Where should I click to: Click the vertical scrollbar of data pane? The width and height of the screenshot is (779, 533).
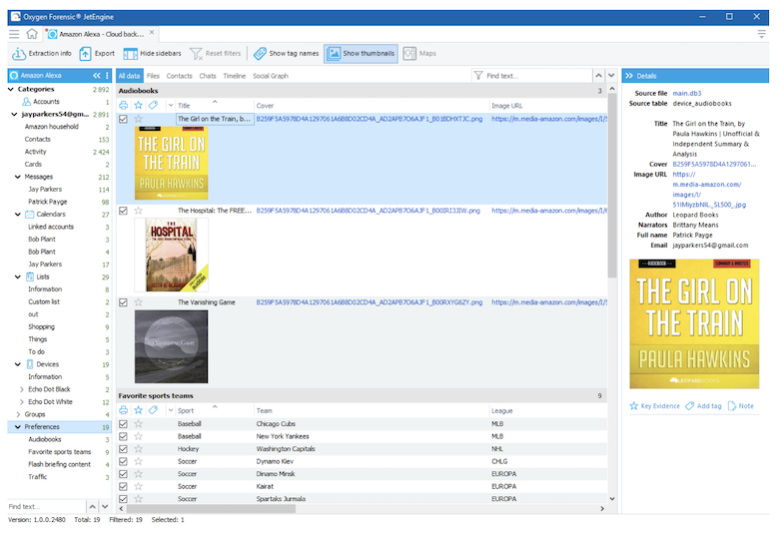pos(612,187)
